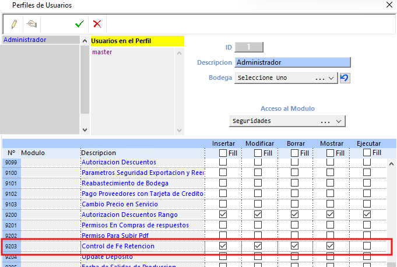Click the profile list scroll down arrow
Viewport: 397px width, 267px height.
point(85,130)
